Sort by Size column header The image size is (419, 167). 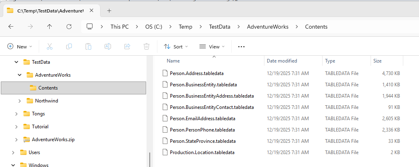coord(377,61)
